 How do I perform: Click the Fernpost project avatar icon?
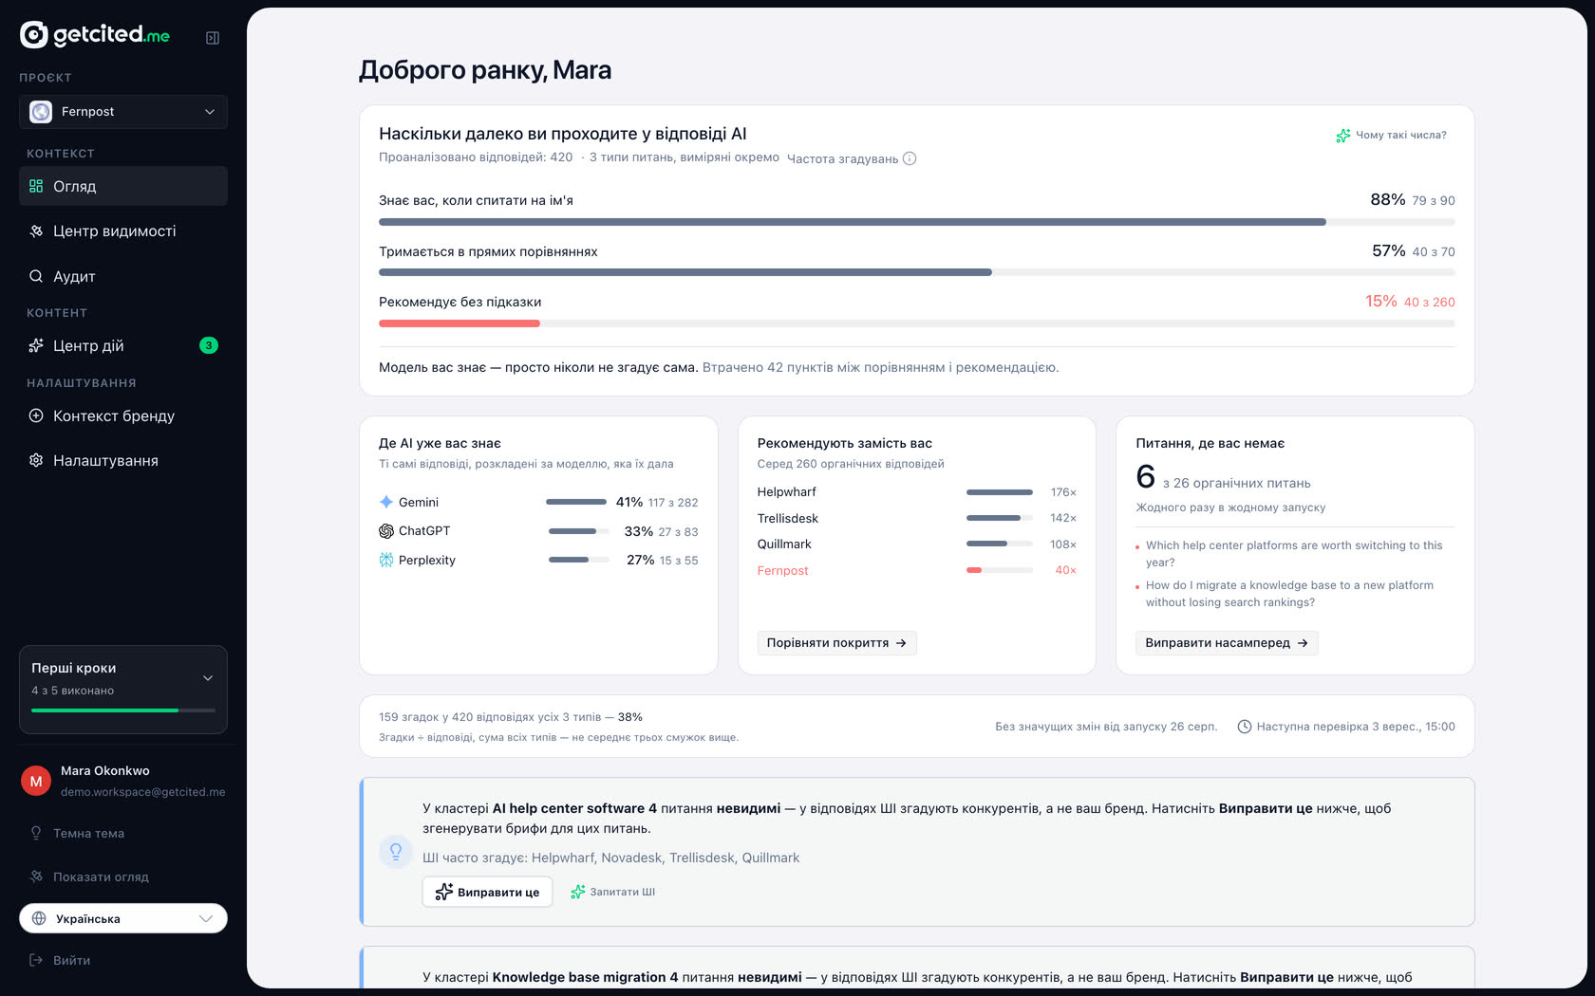41,112
